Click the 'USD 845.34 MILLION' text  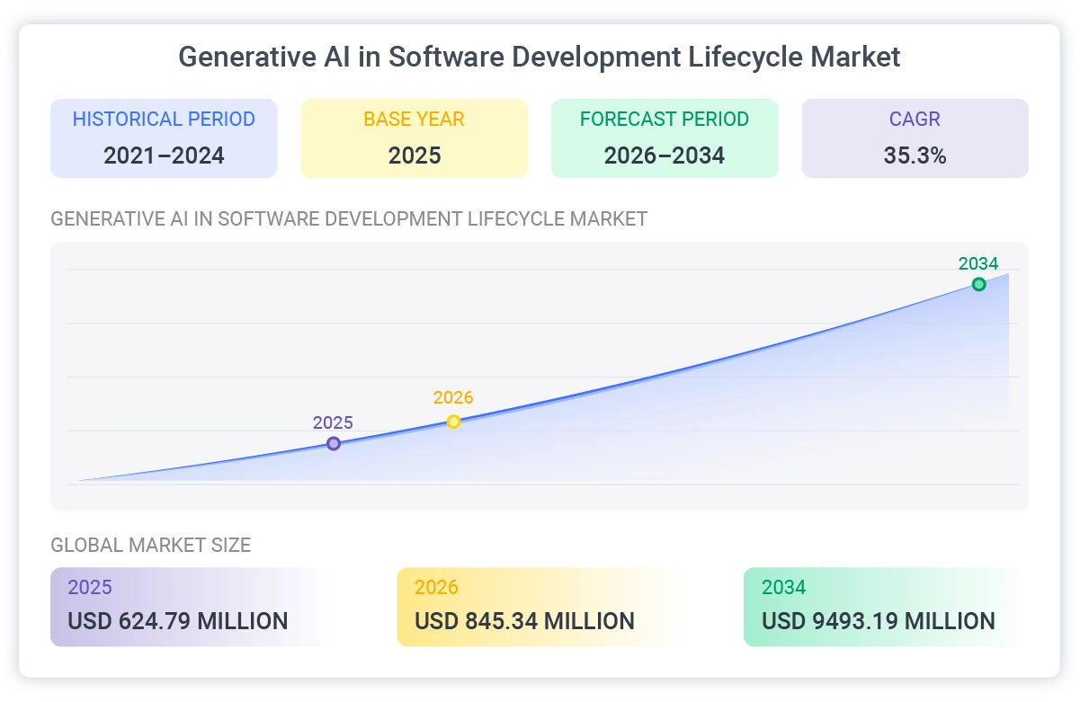click(x=525, y=621)
